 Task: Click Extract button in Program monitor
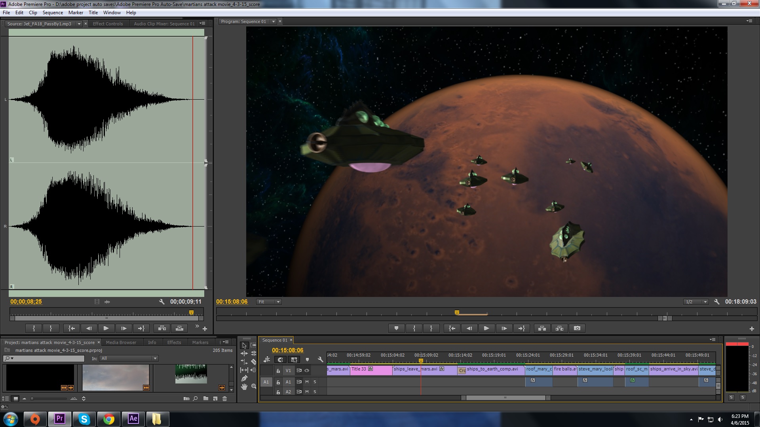click(x=559, y=328)
